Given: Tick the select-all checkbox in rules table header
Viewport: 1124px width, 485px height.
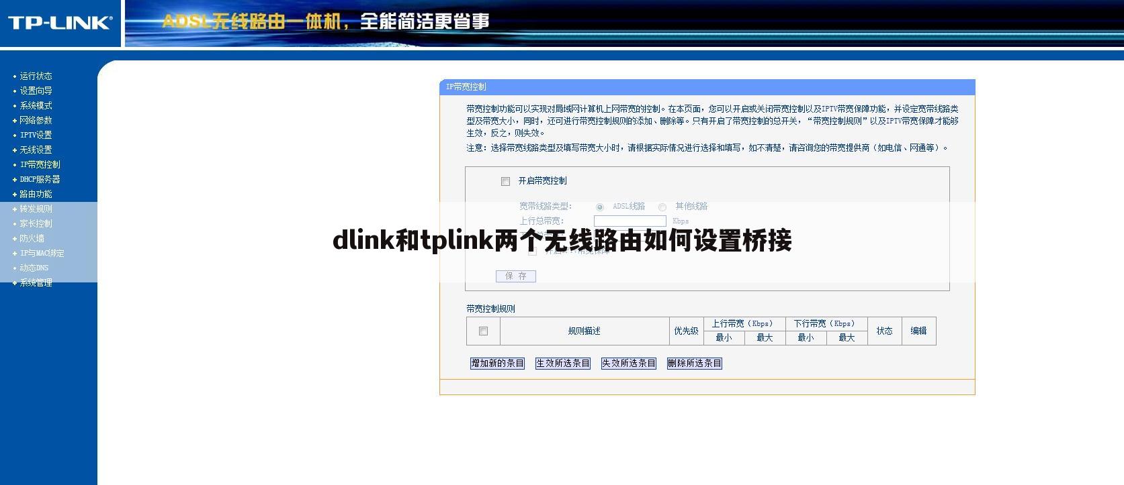Looking at the screenshot, I should tap(483, 331).
